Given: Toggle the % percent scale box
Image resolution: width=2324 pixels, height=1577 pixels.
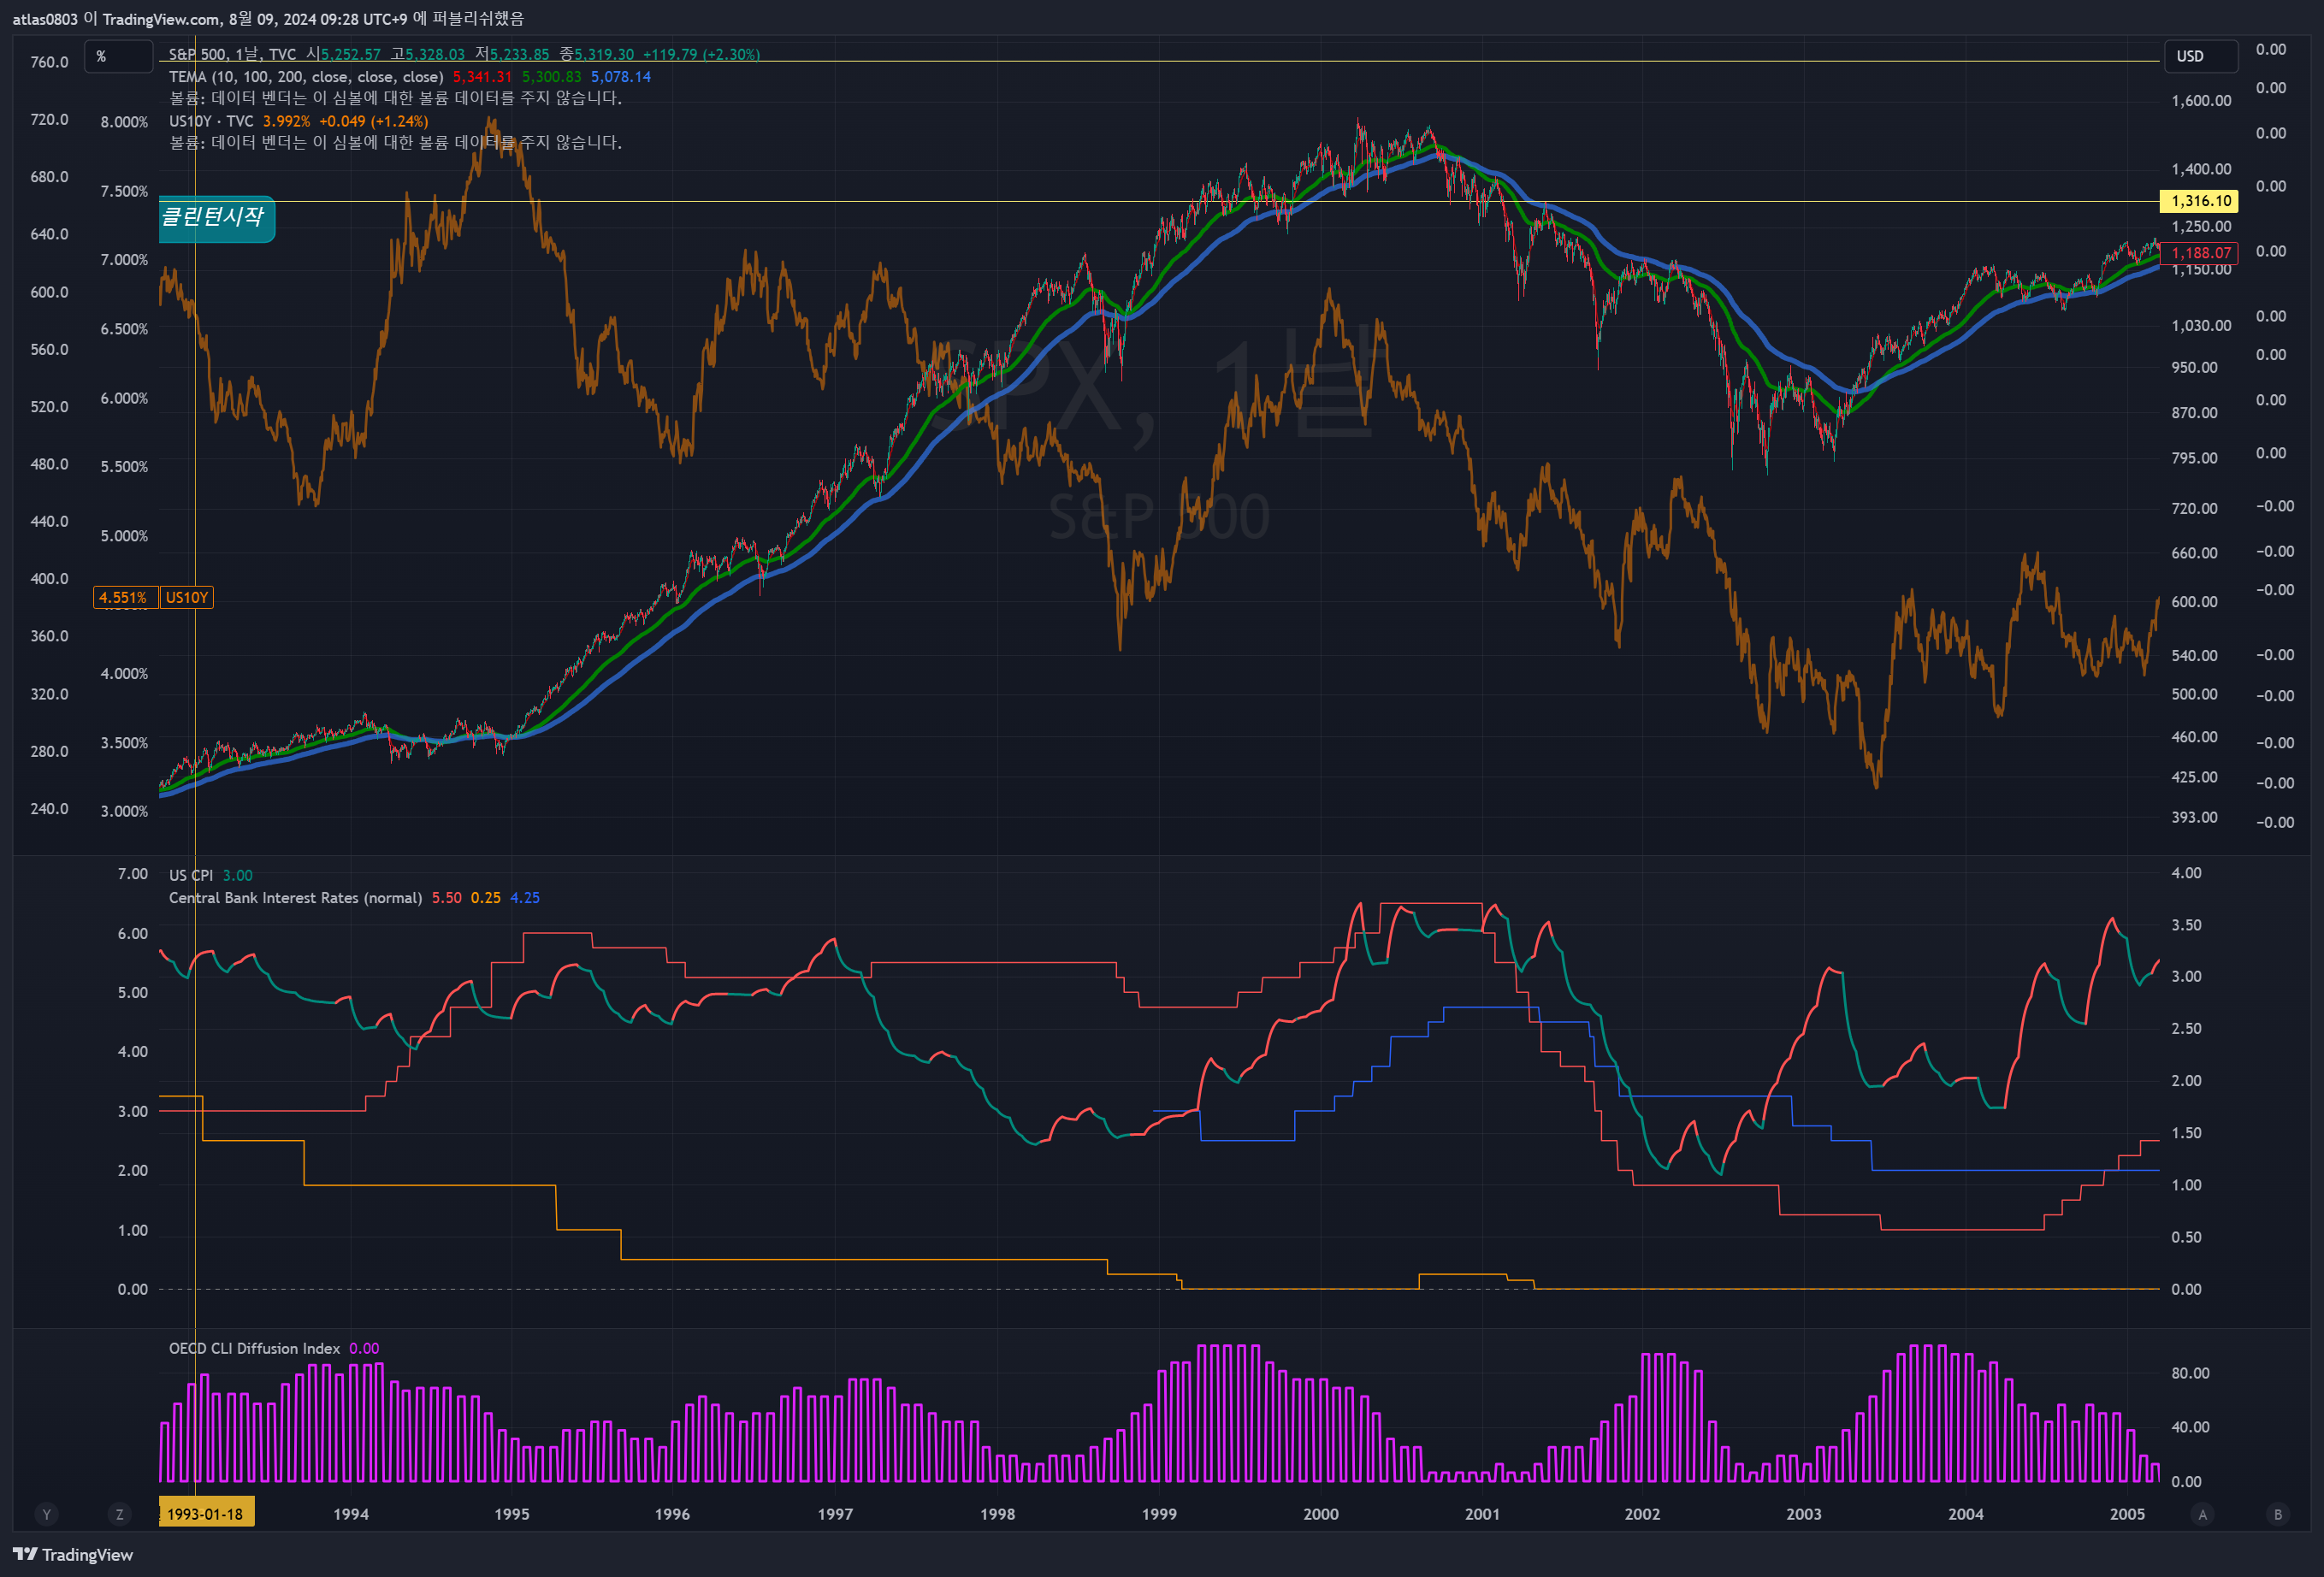Looking at the screenshot, I should [x=118, y=57].
